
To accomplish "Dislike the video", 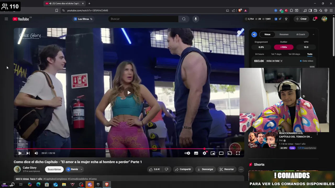I will 166,169.
